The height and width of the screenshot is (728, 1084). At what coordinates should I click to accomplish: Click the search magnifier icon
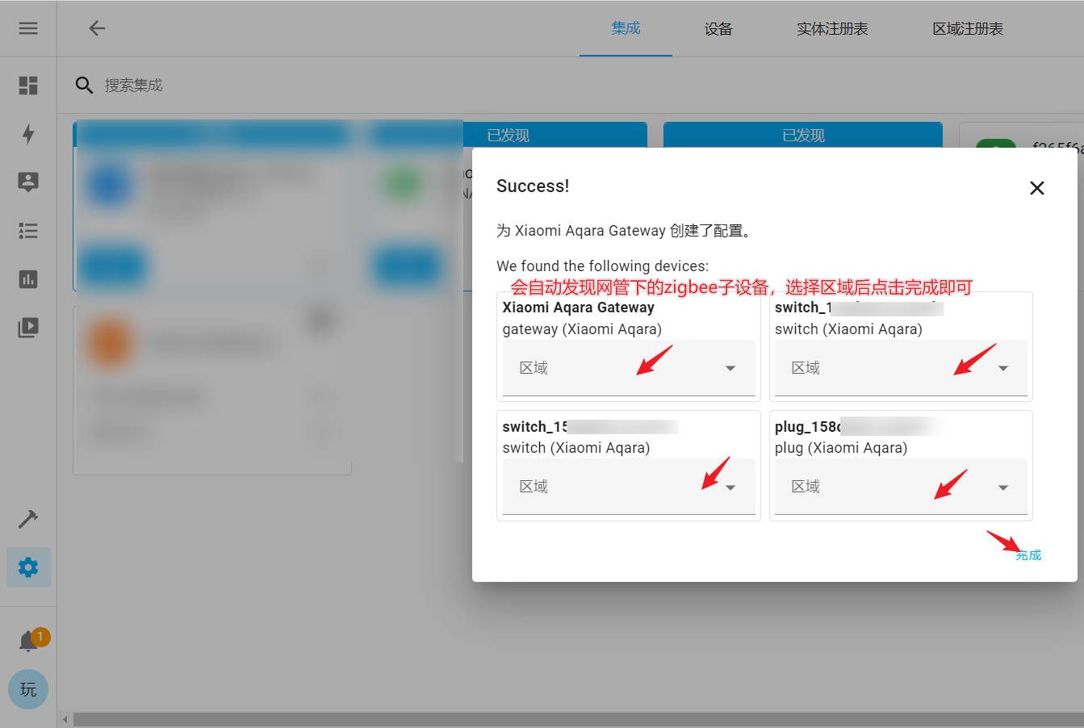[84, 85]
